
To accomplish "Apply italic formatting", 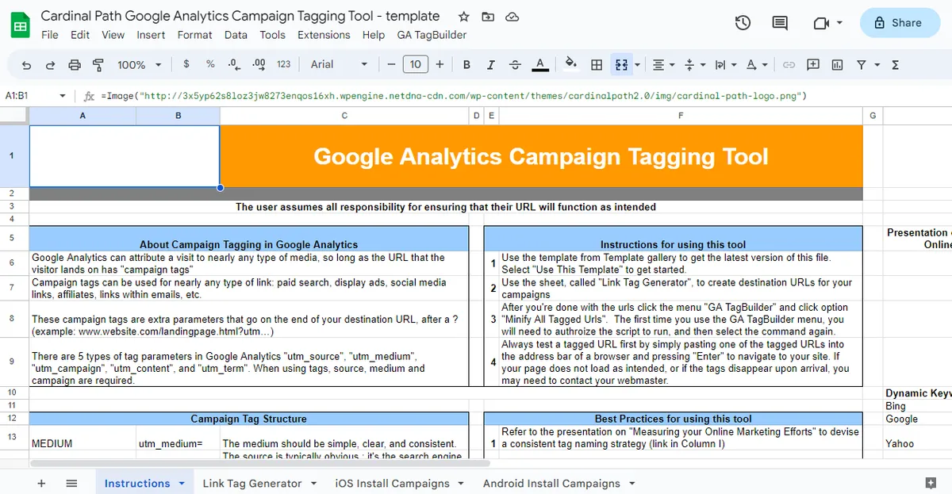I will pyautogui.click(x=489, y=64).
